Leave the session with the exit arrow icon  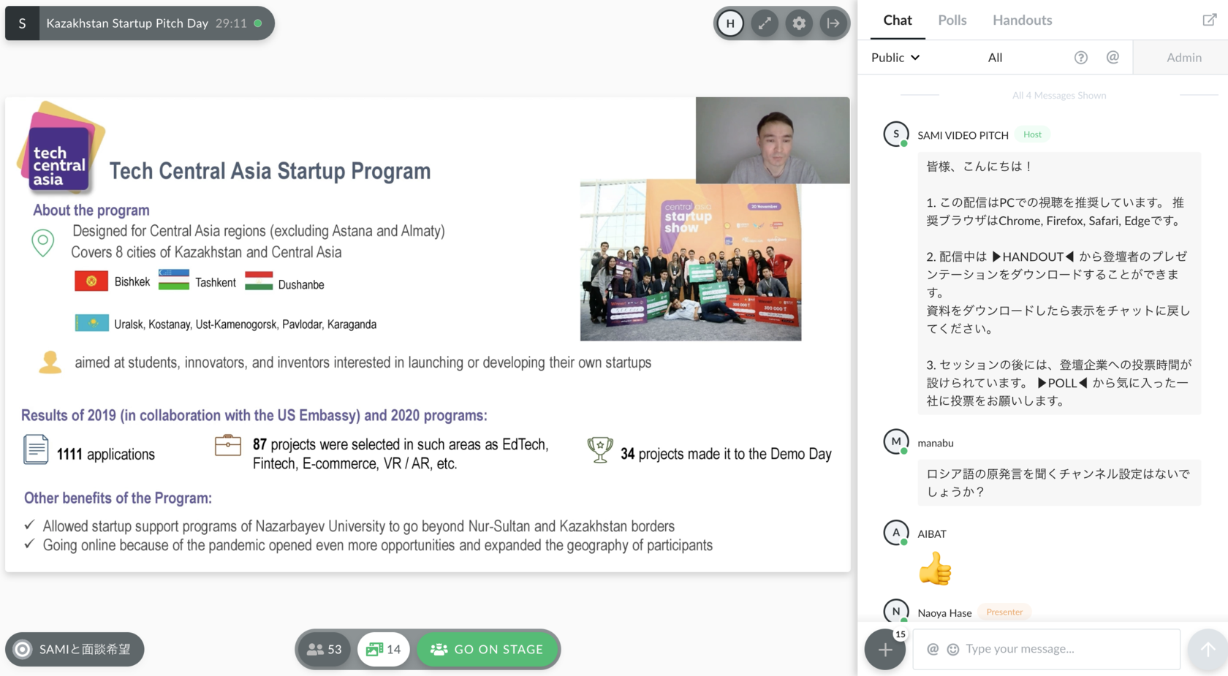point(833,23)
